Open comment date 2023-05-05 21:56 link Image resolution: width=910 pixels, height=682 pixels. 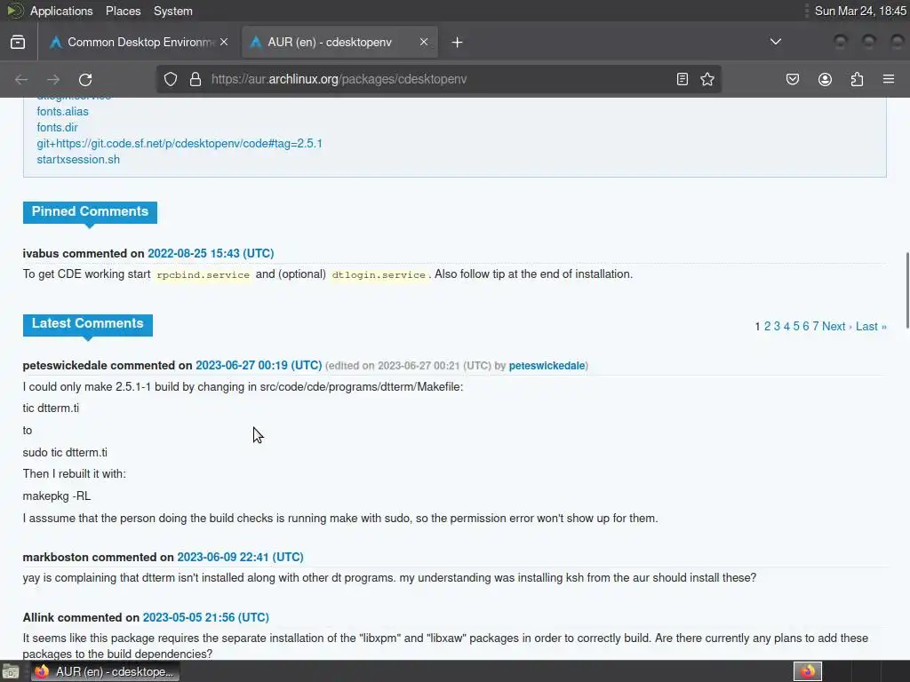tap(206, 618)
